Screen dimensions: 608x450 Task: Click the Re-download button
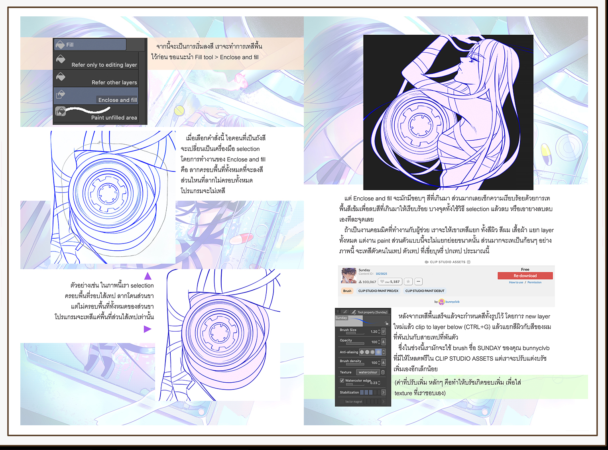pos(525,276)
